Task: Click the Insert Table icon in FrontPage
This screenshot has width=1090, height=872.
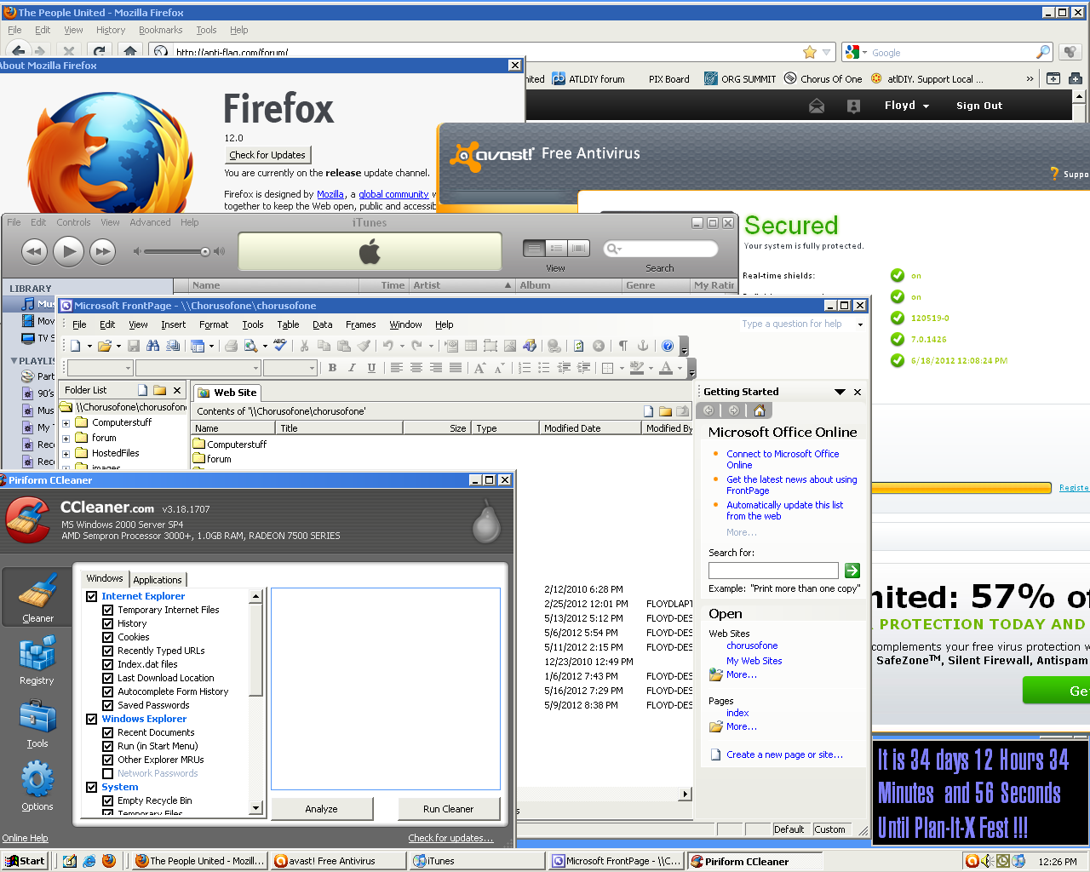Action: (x=471, y=346)
